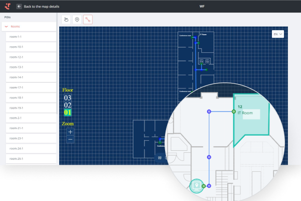Zoom out with the minus button
This screenshot has width=301, height=201.
(70, 139)
